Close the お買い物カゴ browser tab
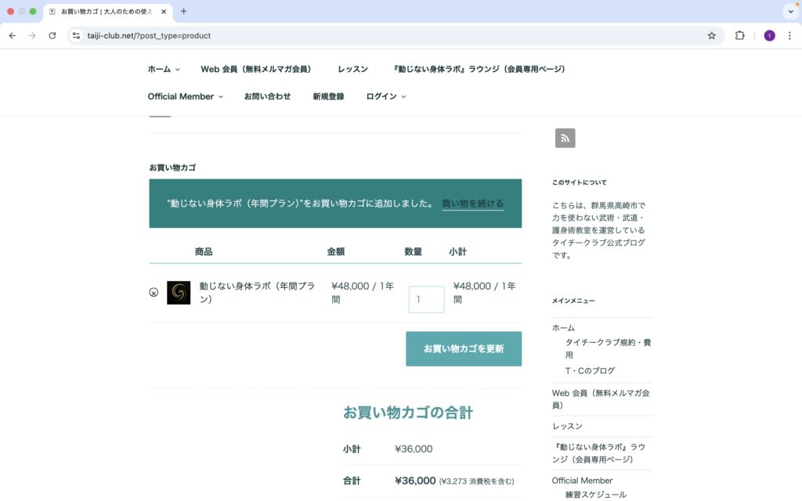Screen dimensions: 802x501 point(164,12)
